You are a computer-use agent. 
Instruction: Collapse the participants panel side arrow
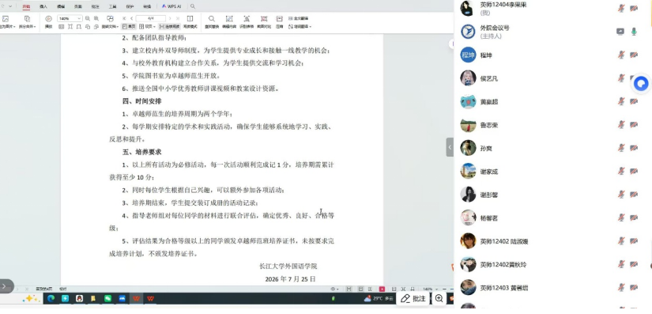pos(450,147)
